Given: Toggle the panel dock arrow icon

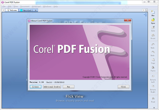Looking at the screenshot, I should pos(145,15).
